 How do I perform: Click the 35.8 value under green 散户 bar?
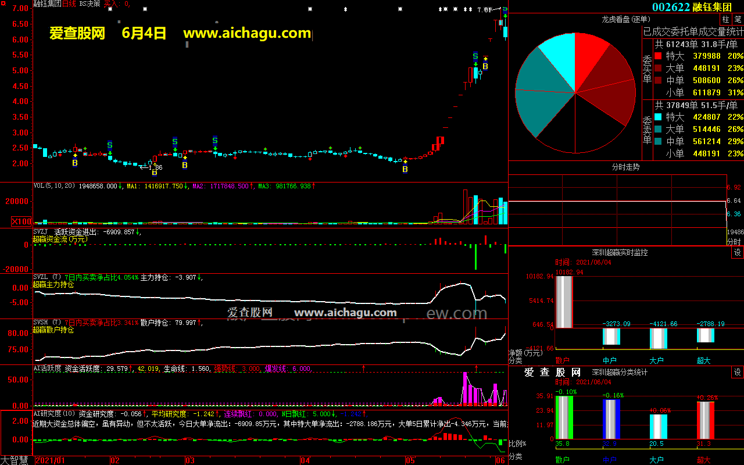pyautogui.click(x=562, y=444)
